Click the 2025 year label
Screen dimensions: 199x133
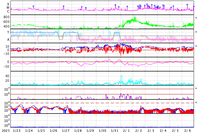[6, 131]
